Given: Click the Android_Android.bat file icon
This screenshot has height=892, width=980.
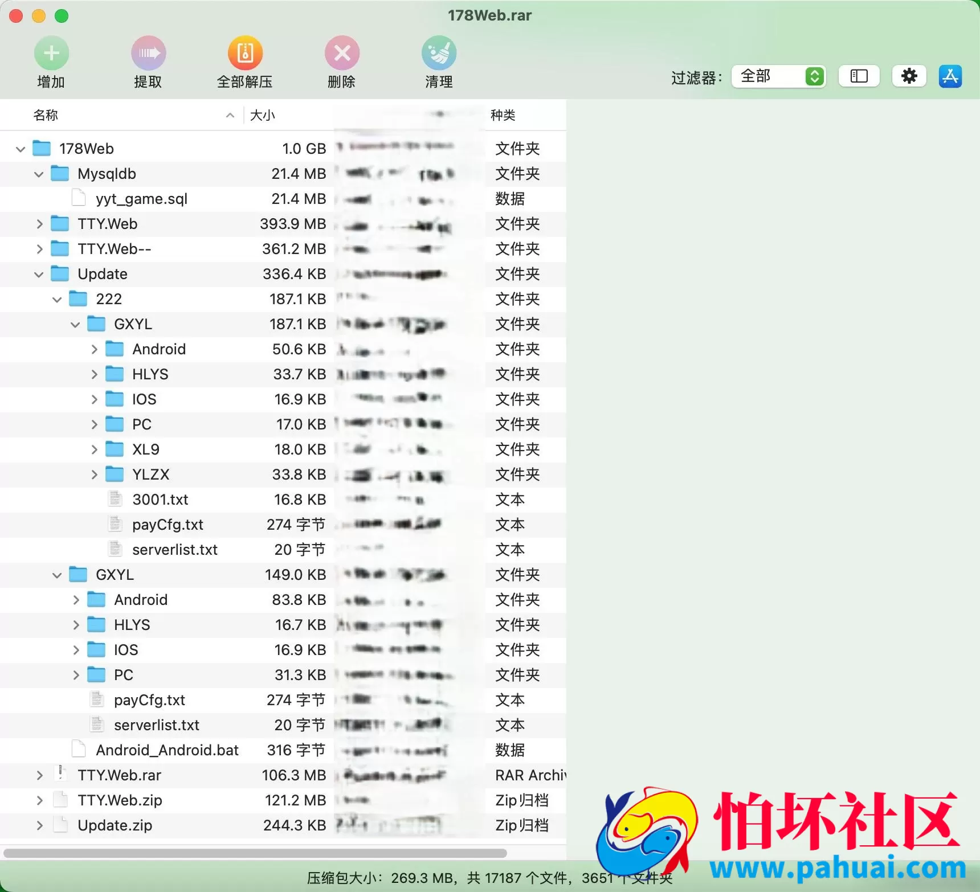Looking at the screenshot, I should point(79,750).
